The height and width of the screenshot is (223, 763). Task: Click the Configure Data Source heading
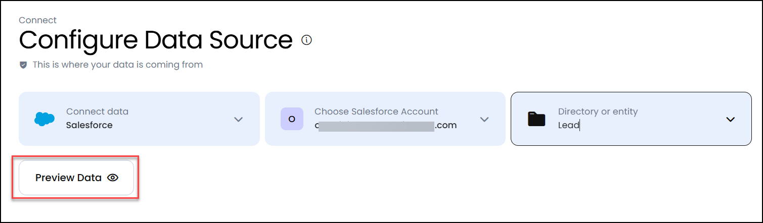pyautogui.click(x=156, y=40)
